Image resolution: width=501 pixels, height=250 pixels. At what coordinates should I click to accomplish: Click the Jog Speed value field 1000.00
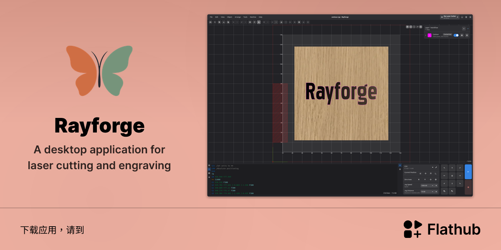click(425, 185)
